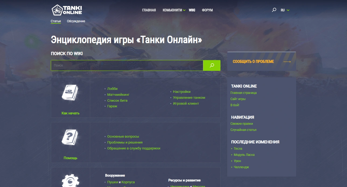Image resolution: width=347 pixels, height=187 pixels.
Task: Open recent change 'Тесла'
Action: [238, 149]
